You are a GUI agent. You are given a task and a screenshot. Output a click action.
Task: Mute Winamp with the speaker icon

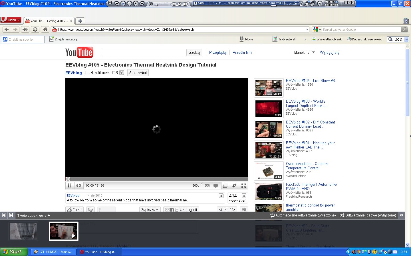151,4
